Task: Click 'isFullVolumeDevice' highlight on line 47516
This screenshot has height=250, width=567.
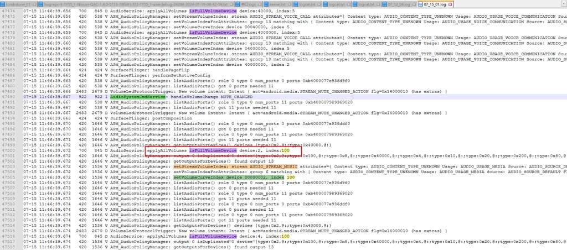Action: tap(213, 236)
